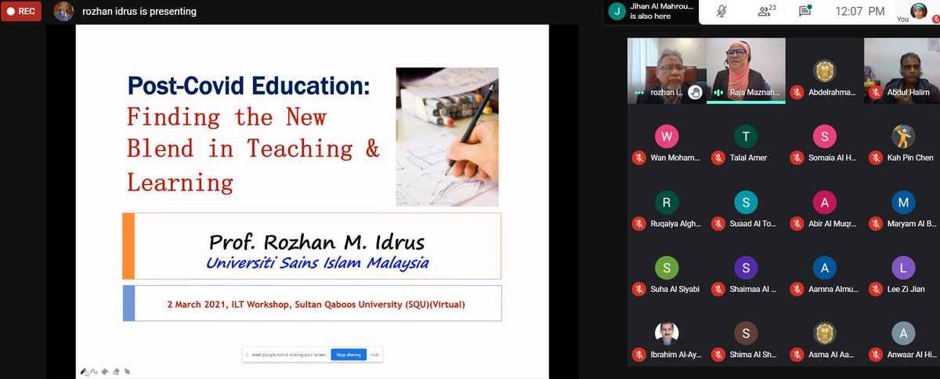Image resolution: width=940 pixels, height=379 pixels.
Task: Select the curve line tool on slide
Action: pos(93,371)
